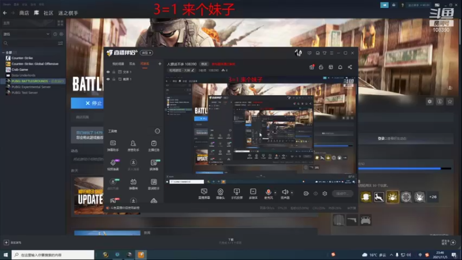Mute the microphone (麦克风) icon
462x260 pixels.
point(268,192)
